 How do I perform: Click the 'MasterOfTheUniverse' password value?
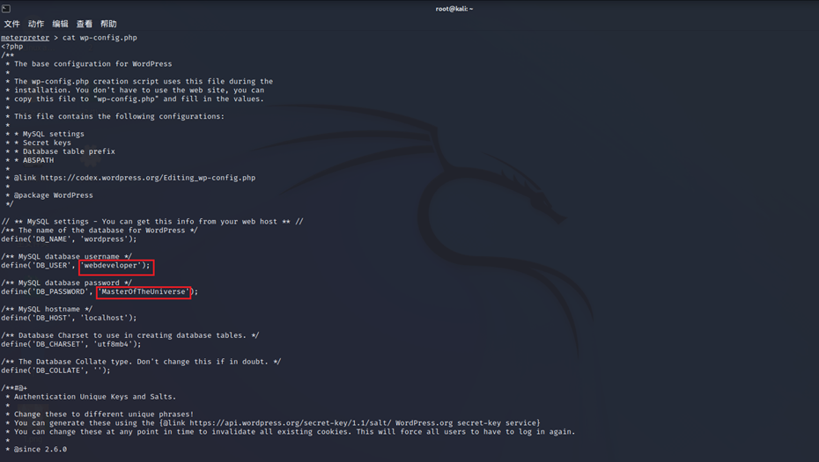[144, 292]
